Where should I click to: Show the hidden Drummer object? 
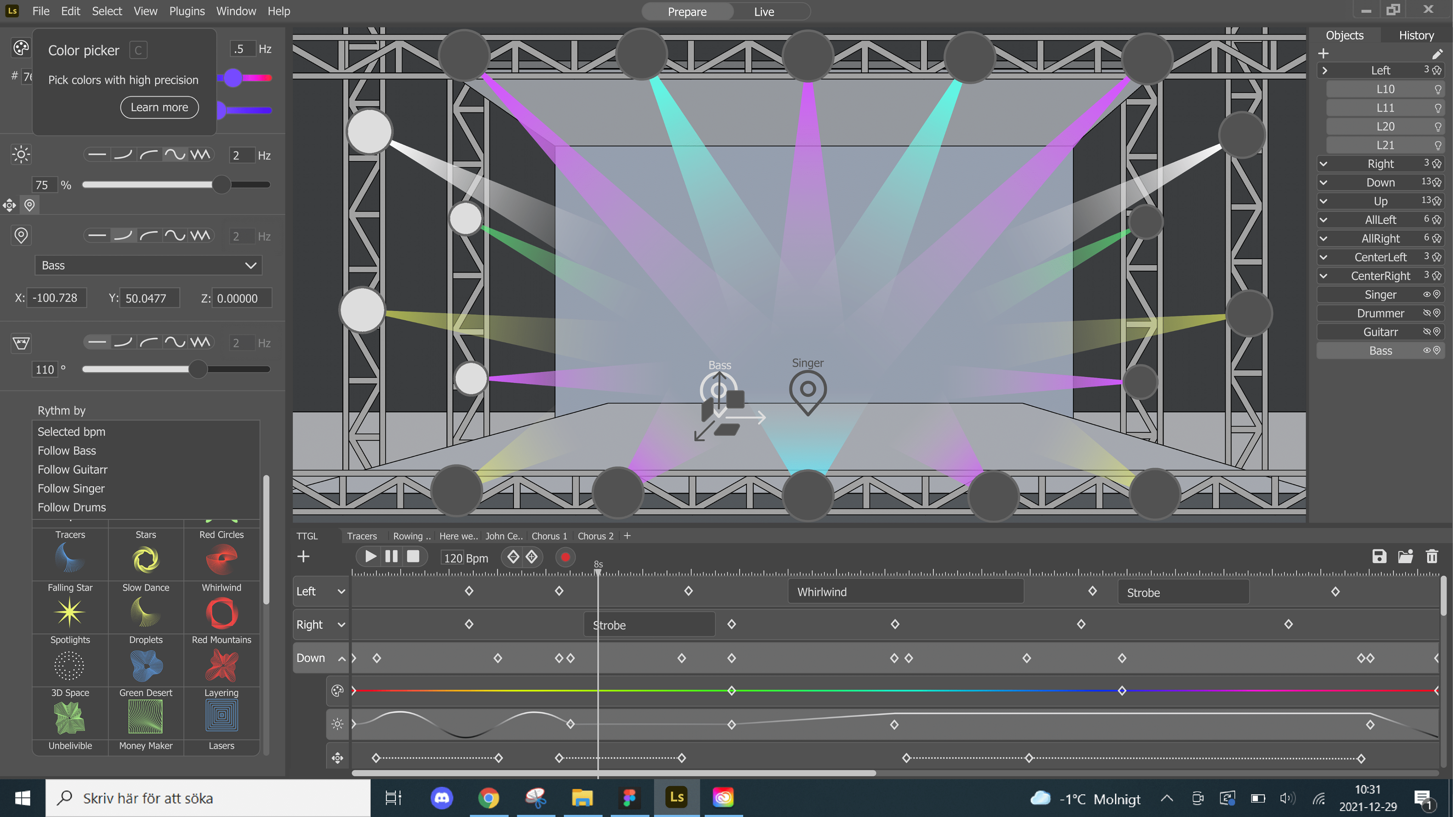(1427, 313)
